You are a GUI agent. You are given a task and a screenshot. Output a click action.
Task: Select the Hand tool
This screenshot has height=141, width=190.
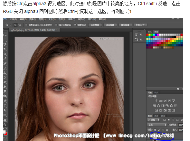coord(5,120)
